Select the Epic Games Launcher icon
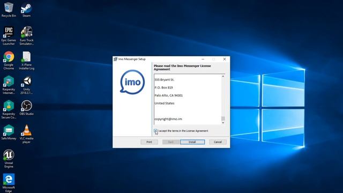The width and height of the screenshot is (343, 193). (x=9, y=36)
